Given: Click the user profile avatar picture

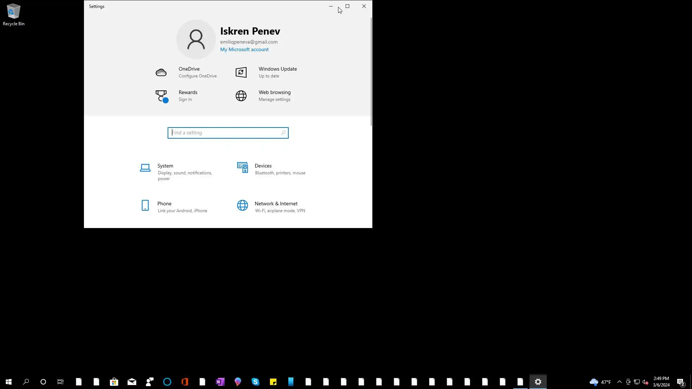Looking at the screenshot, I should coord(196,39).
